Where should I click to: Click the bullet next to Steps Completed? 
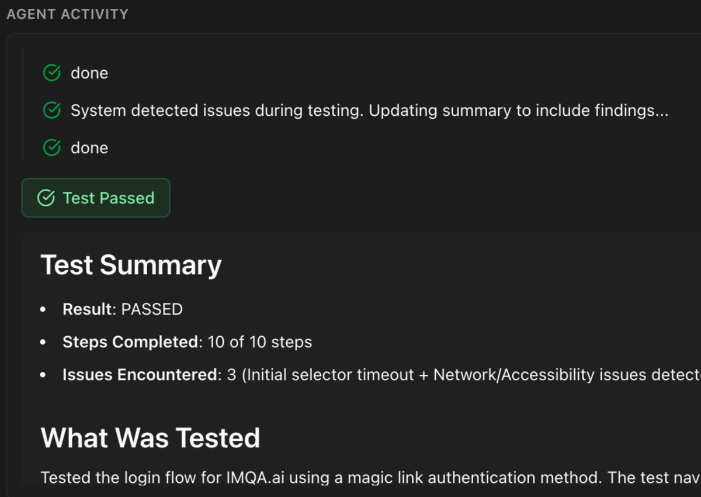coord(42,343)
